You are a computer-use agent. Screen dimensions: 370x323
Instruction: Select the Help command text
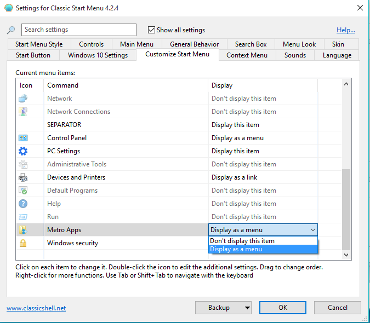[54, 204]
